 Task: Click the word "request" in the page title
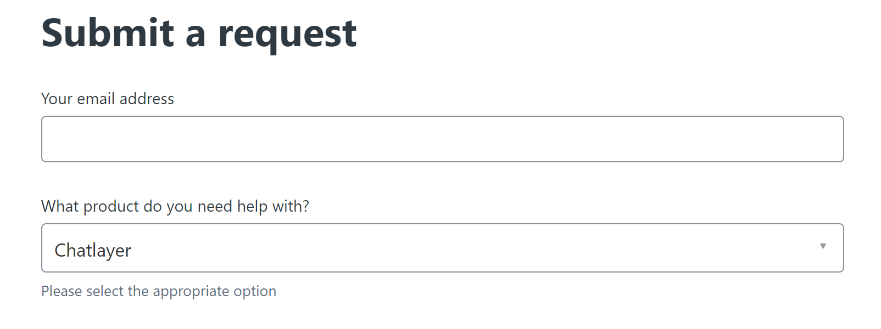[x=287, y=34]
